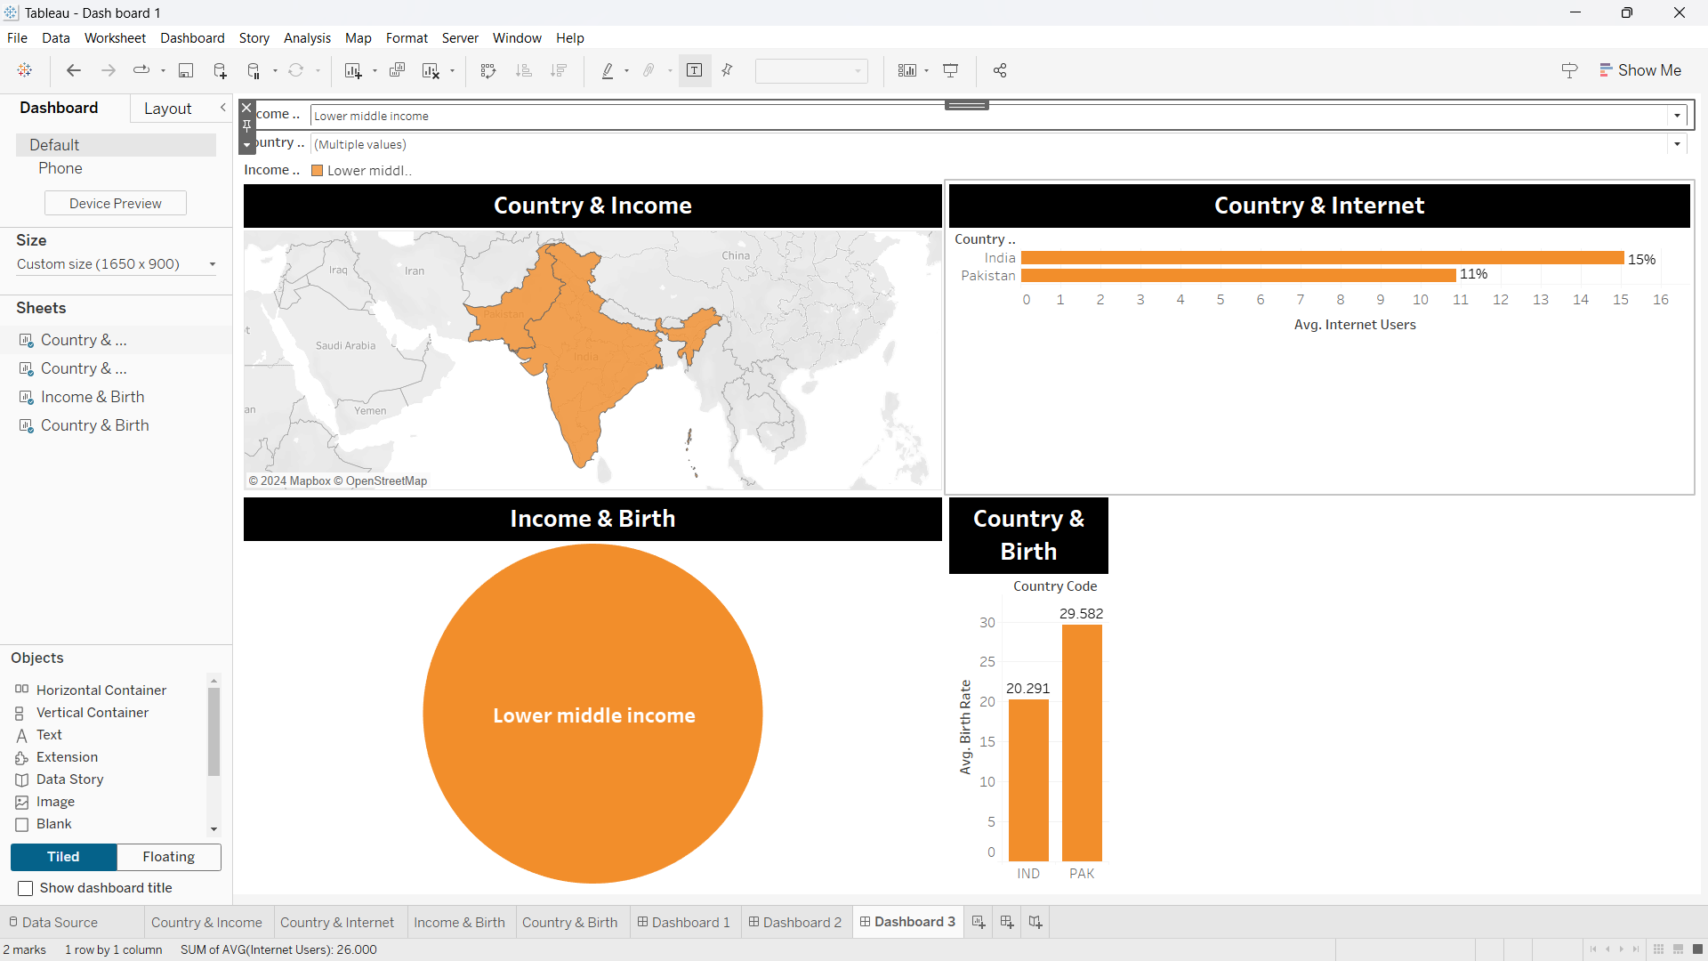Select the Tiled layout toggle

63,857
